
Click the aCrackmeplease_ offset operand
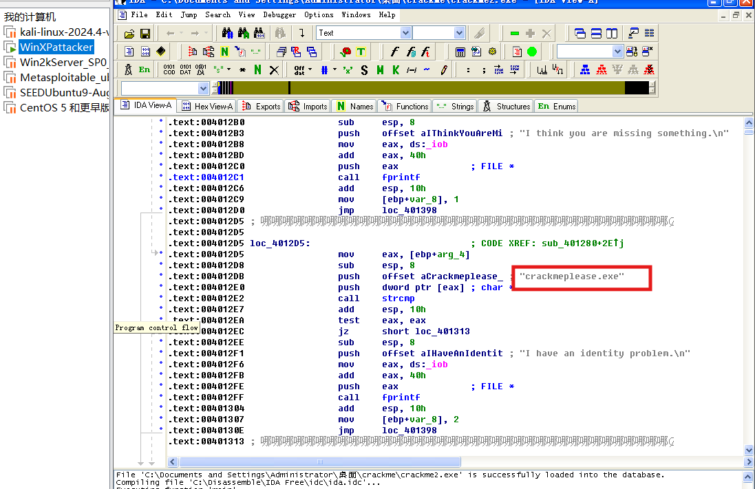click(462, 276)
